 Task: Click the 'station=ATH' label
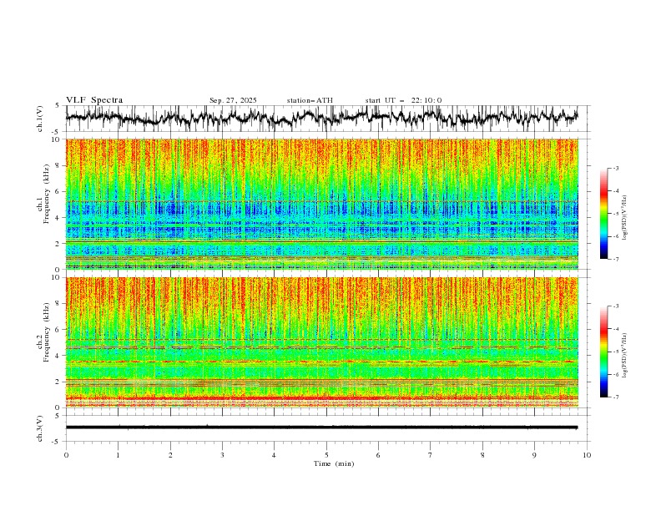310,100
